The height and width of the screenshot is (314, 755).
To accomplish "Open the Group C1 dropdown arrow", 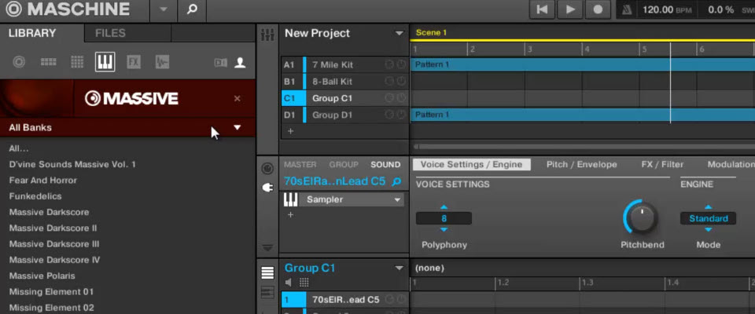I will tap(399, 268).
